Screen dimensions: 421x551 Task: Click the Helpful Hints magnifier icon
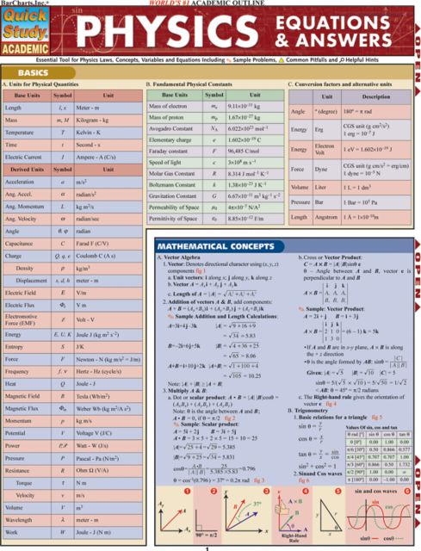(x=342, y=60)
